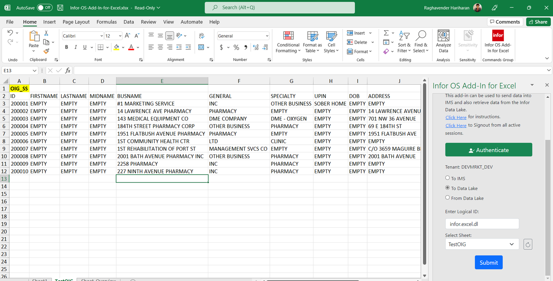Open the add-in task pane options arrow
This screenshot has height=281, width=553.
532,85
